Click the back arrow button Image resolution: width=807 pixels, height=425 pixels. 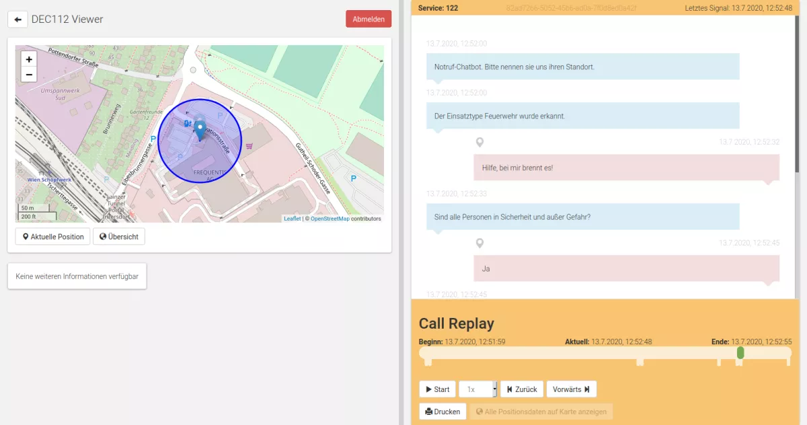(x=17, y=20)
